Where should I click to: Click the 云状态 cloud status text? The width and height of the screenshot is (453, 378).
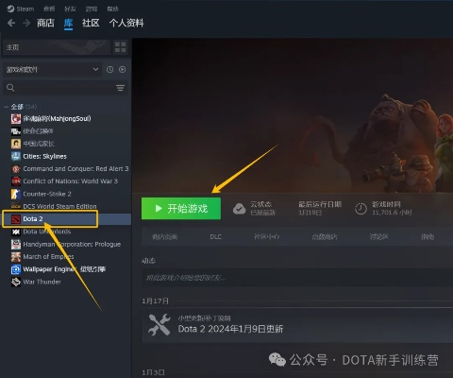point(260,204)
